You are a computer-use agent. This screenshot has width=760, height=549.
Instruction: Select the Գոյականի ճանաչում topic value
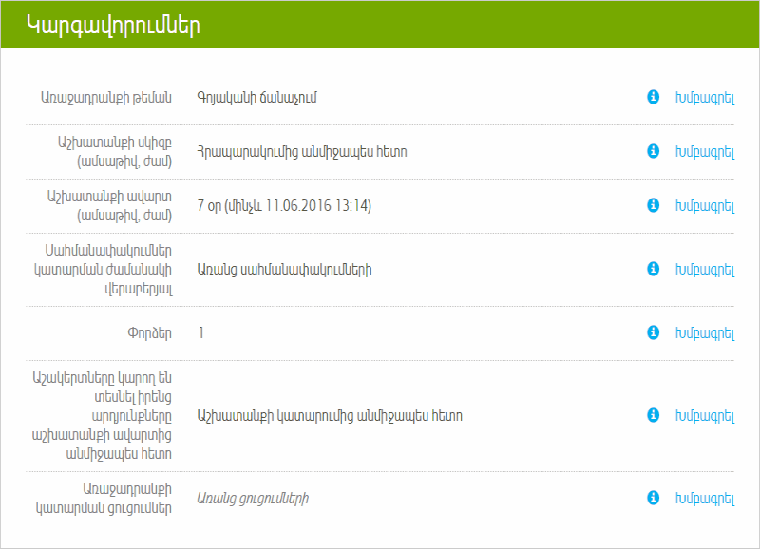click(x=256, y=97)
